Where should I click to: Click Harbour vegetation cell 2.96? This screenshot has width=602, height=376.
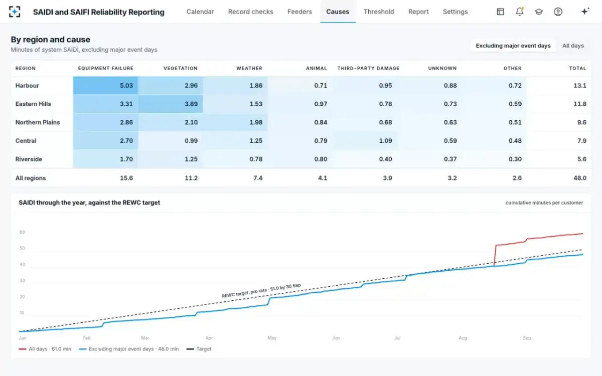[171, 86]
